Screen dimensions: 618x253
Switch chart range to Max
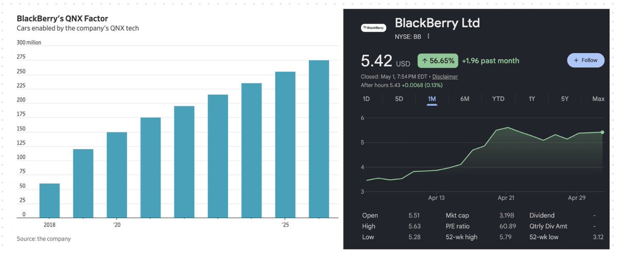pos(598,99)
